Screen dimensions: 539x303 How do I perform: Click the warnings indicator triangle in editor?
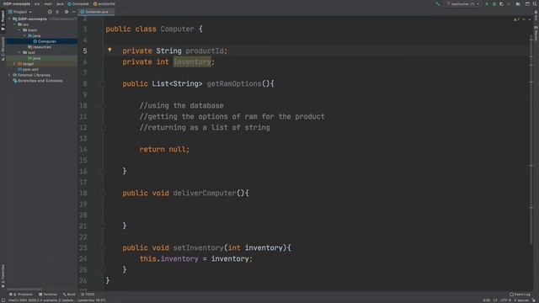515,19
